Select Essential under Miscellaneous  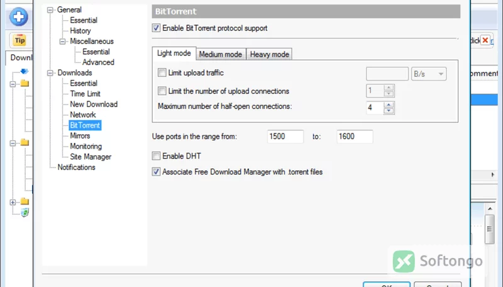[x=96, y=52]
